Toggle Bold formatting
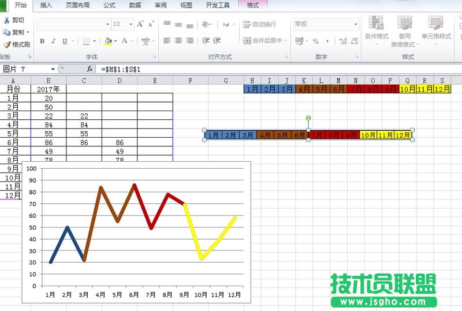This screenshot has width=462, height=311. click(42, 41)
